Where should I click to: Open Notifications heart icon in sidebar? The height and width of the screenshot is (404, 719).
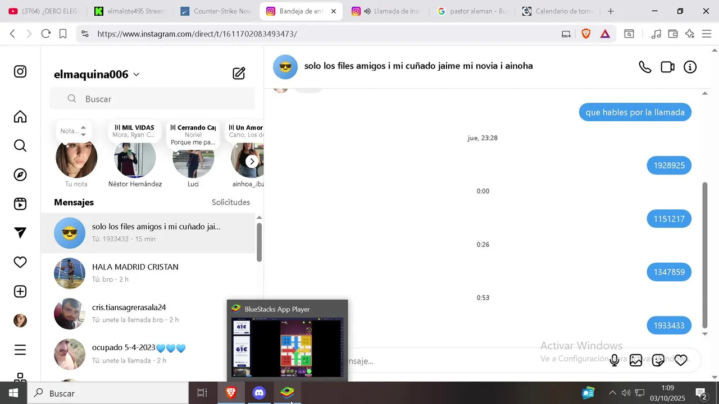pyautogui.click(x=20, y=262)
